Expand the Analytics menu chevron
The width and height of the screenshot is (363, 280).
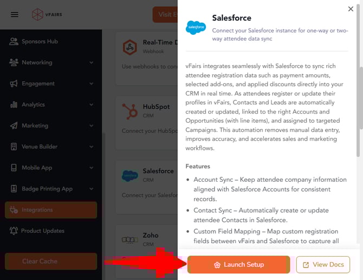click(x=91, y=105)
